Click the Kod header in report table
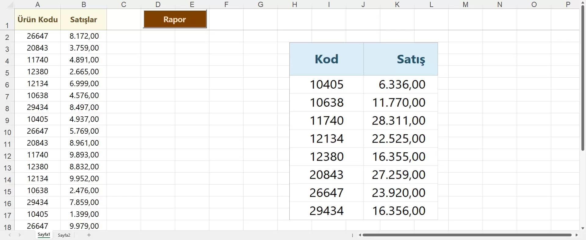Screen dimensions: 586x240 tap(327, 59)
